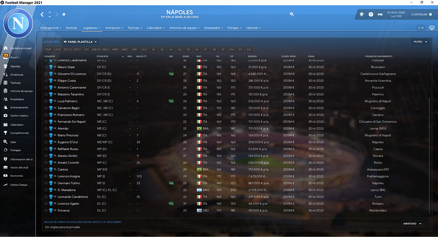Open the Filtro dropdown
The width and height of the screenshot is (438, 237).
pyautogui.click(x=420, y=42)
